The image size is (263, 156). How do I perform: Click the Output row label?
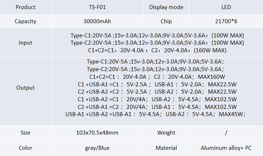25,88
